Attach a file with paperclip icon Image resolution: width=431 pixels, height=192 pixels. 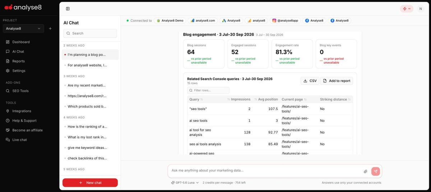(x=365, y=172)
